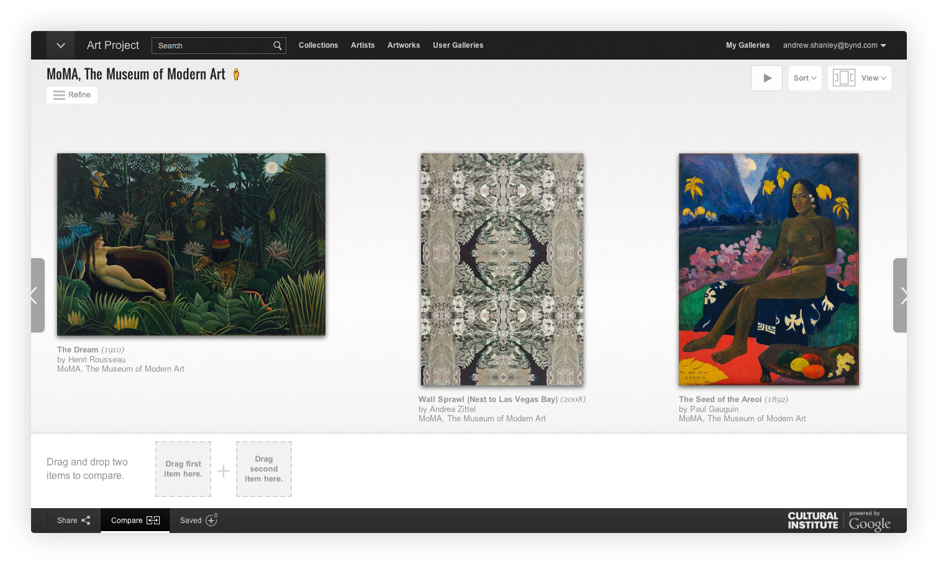Start the slideshow play button
Image resolution: width=941 pixels, height=564 pixels.
coord(767,78)
